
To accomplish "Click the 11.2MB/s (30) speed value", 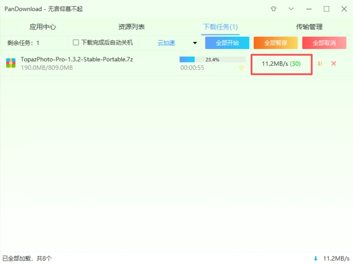I will pyautogui.click(x=281, y=64).
